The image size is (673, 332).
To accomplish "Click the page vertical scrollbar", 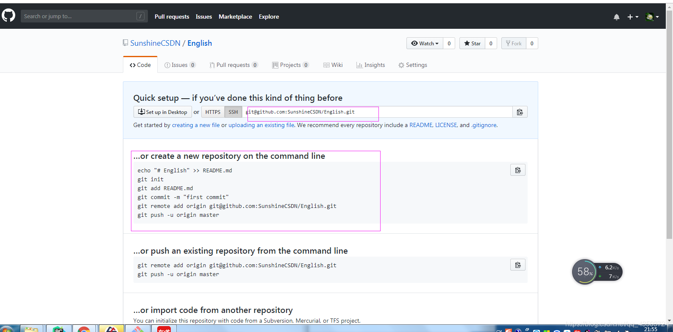I will point(669,125).
